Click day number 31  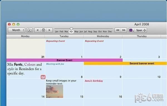point(43,57)
